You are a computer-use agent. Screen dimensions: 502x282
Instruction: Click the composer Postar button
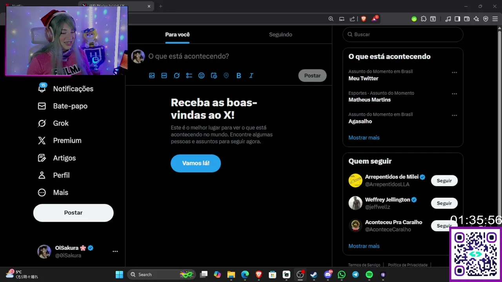[312, 76]
